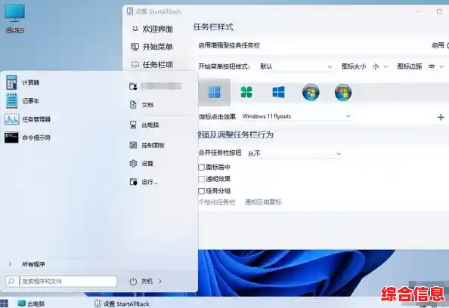
Task: Click the 关机 shutdown button
Action: pos(147,282)
